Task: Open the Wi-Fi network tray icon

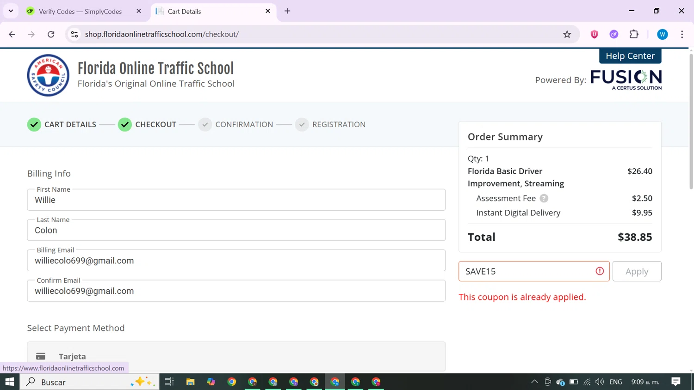Action: [x=587, y=382]
